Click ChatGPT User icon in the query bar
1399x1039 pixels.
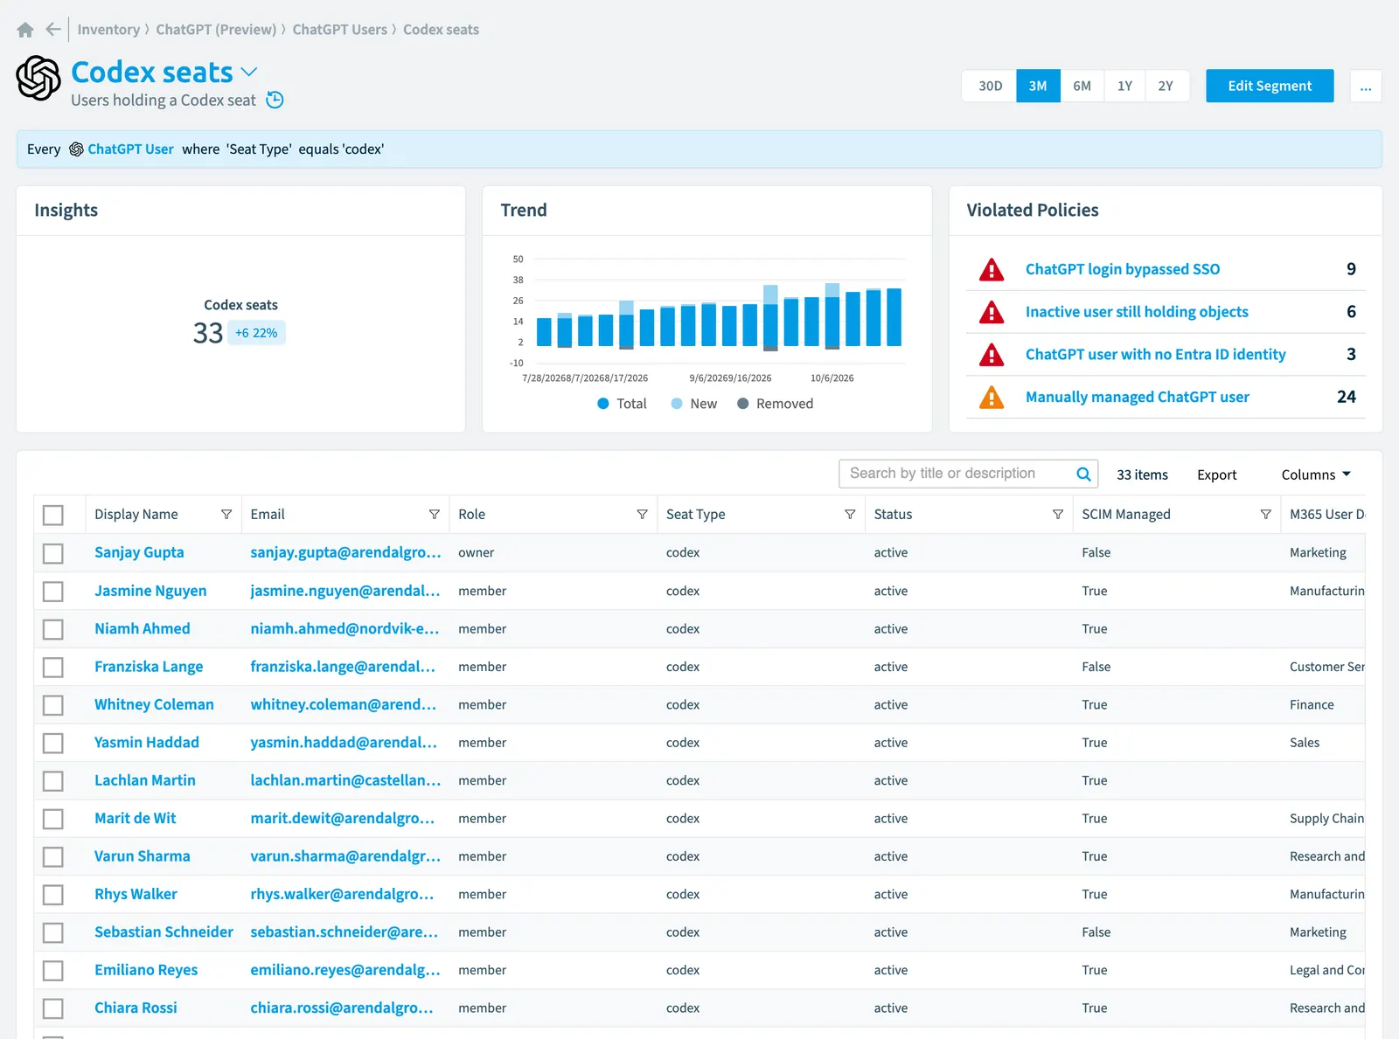[76, 149]
